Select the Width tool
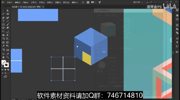Image resolution: width=180 pixels, height=100 pixels. click(3, 35)
